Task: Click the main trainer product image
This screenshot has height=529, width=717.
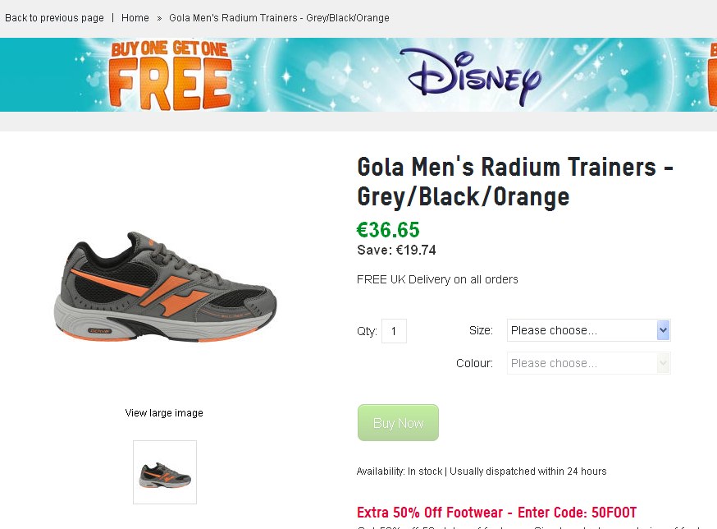Action: pyautogui.click(x=170, y=287)
